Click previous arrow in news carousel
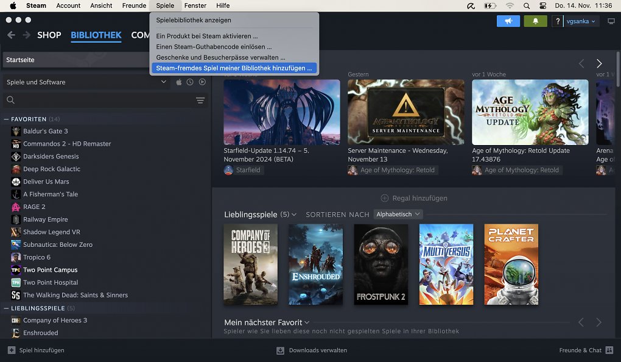 pos(581,63)
